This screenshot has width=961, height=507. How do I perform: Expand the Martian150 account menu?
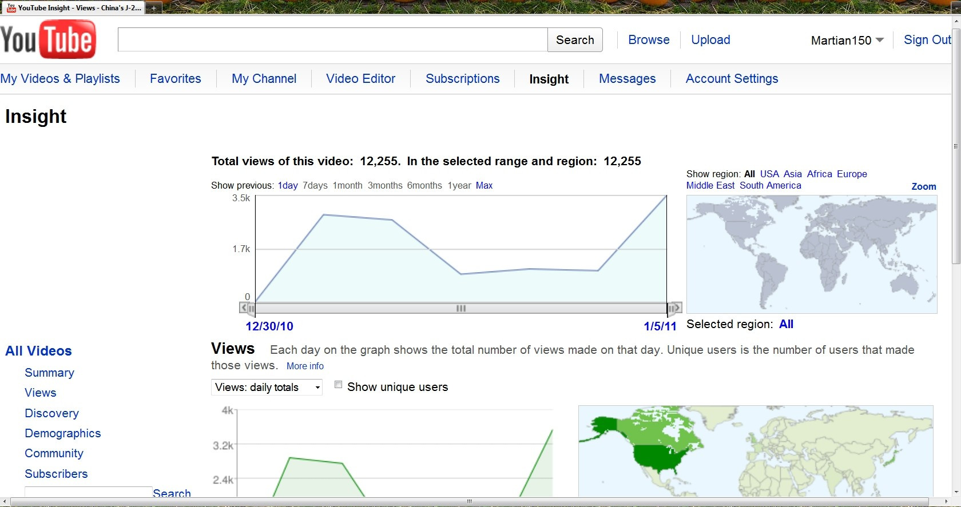click(x=847, y=40)
